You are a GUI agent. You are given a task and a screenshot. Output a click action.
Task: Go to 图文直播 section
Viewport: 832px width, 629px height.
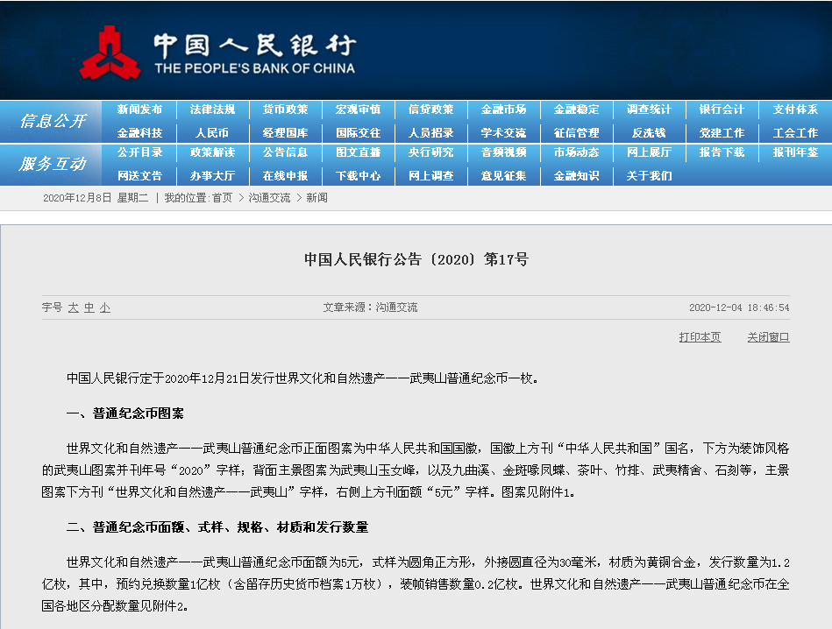coord(359,152)
